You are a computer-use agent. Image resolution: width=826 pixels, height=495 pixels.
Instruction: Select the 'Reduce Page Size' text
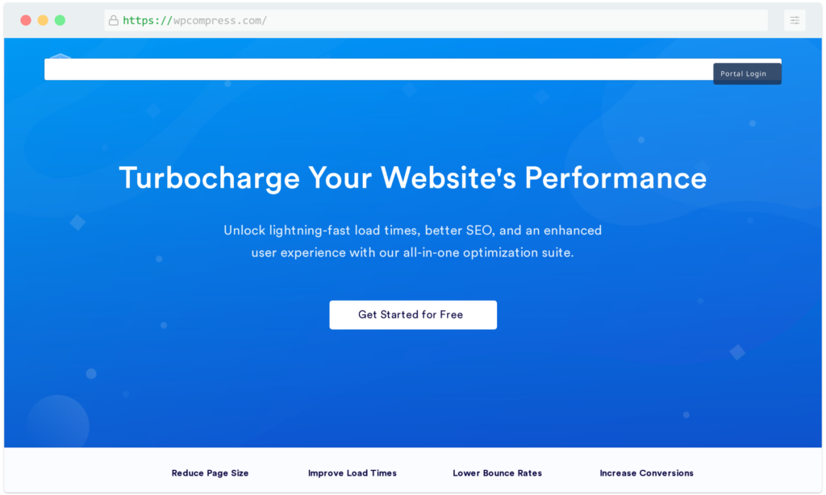210,473
